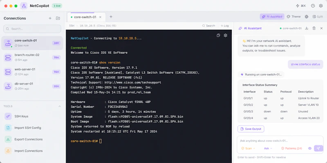Open a new terminal tab
This screenshot has width=327, height=163.
(111, 17)
